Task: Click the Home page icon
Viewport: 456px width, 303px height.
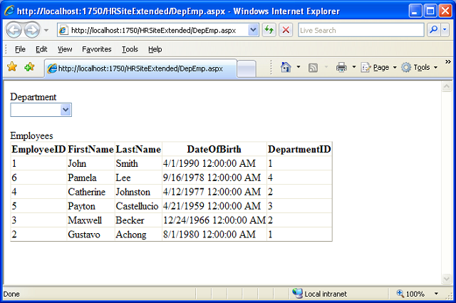Action: click(x=286, y=67)
